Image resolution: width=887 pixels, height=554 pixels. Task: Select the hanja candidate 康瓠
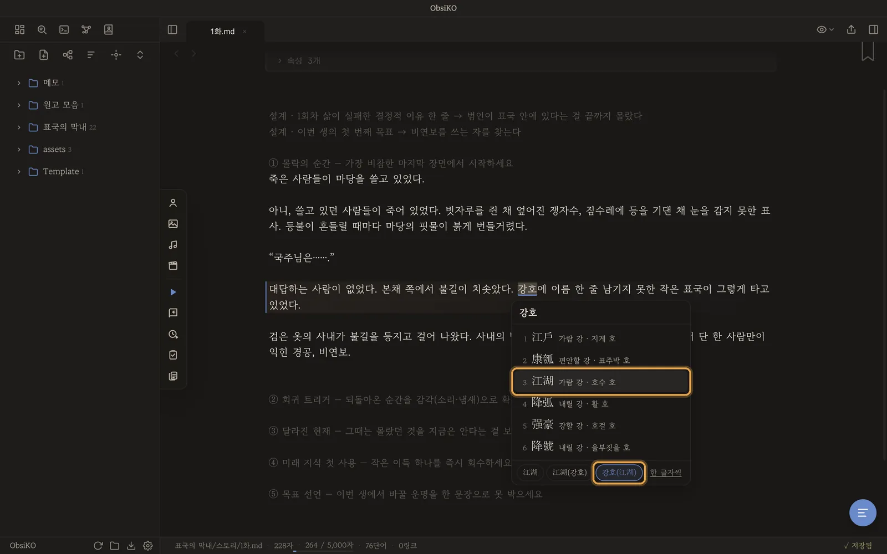pyautogui.click(x=601, y=360)
